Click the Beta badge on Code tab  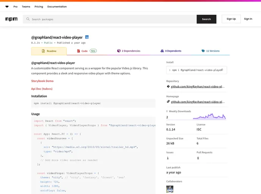click(93, 51)
